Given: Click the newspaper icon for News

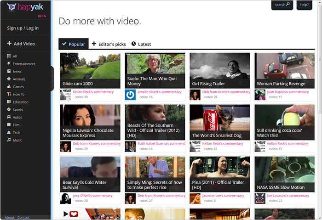Looking at the screenshot, I should (x=9, y=71).
